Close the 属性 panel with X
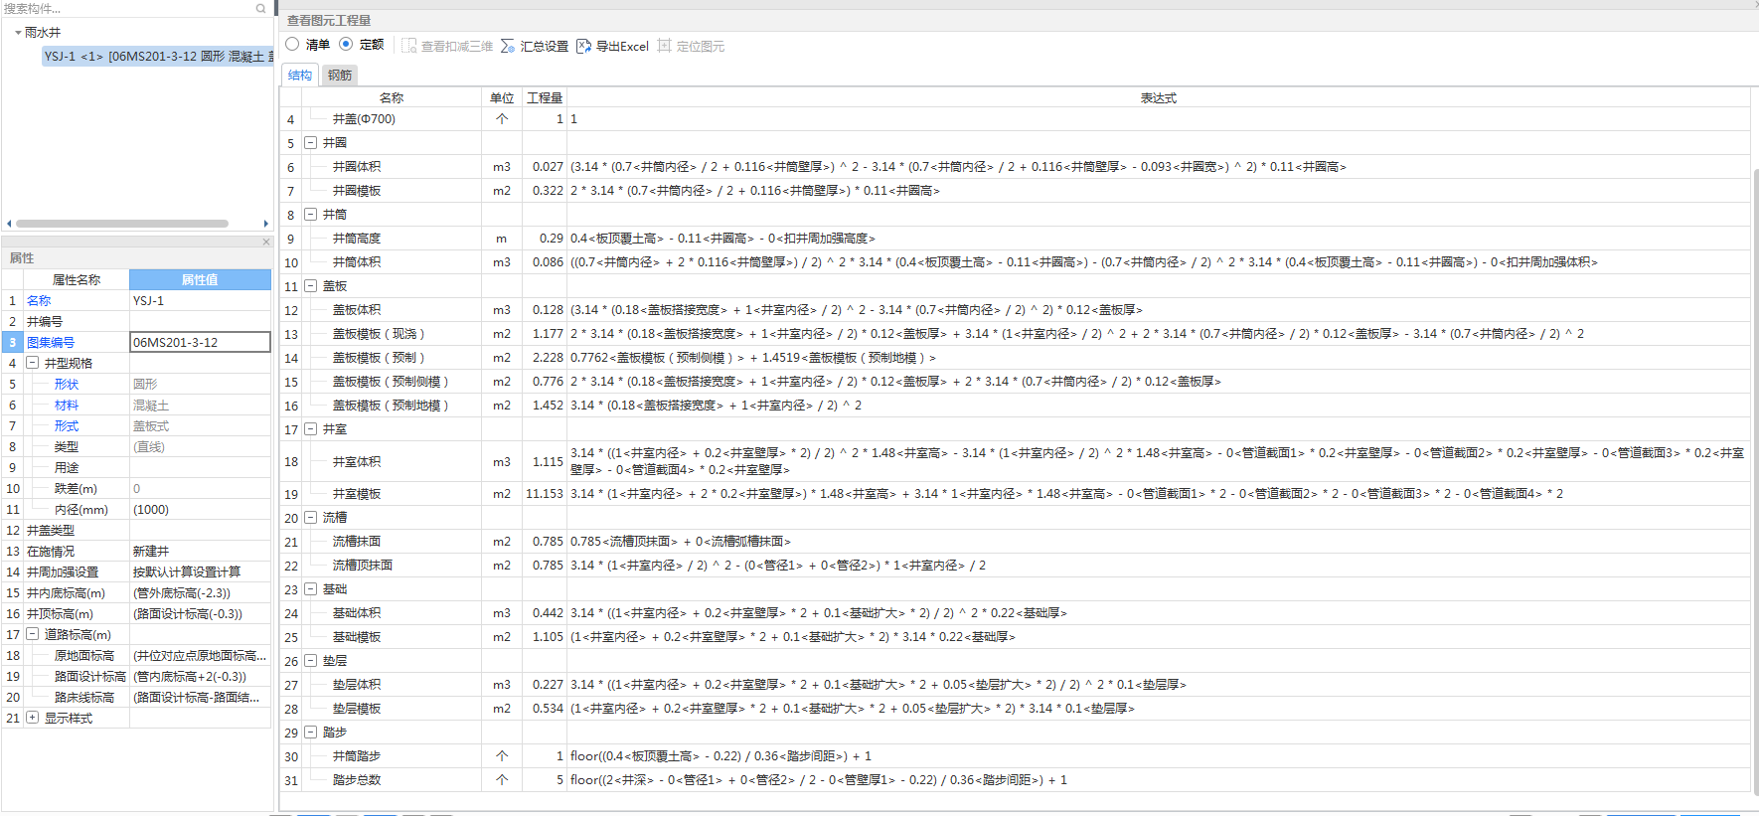 [x=266, y=242]
